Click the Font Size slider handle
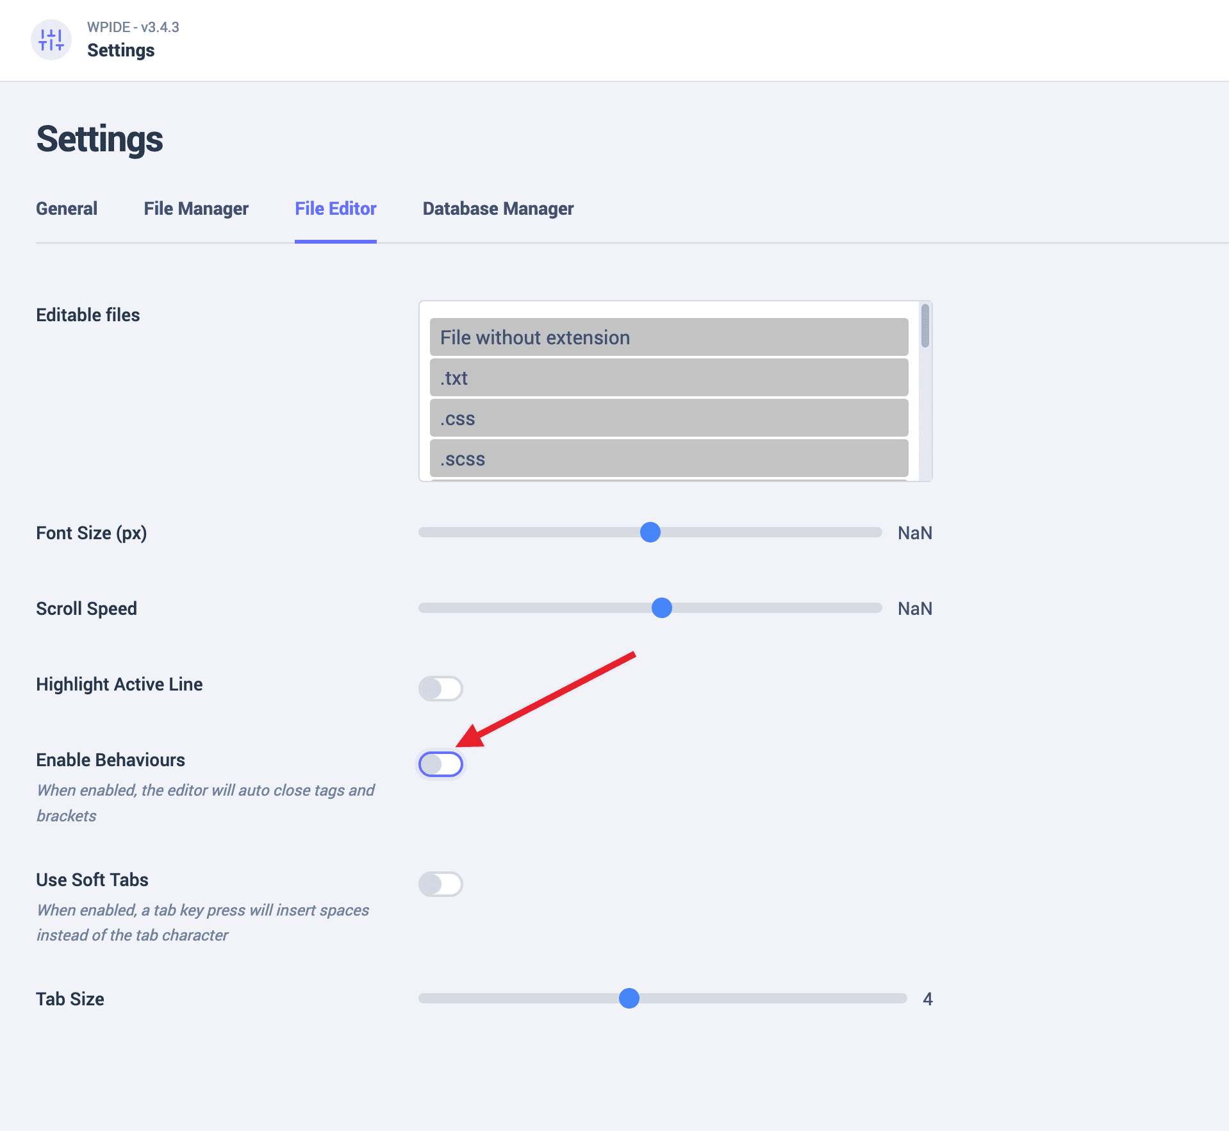 (x=650, y=532)
